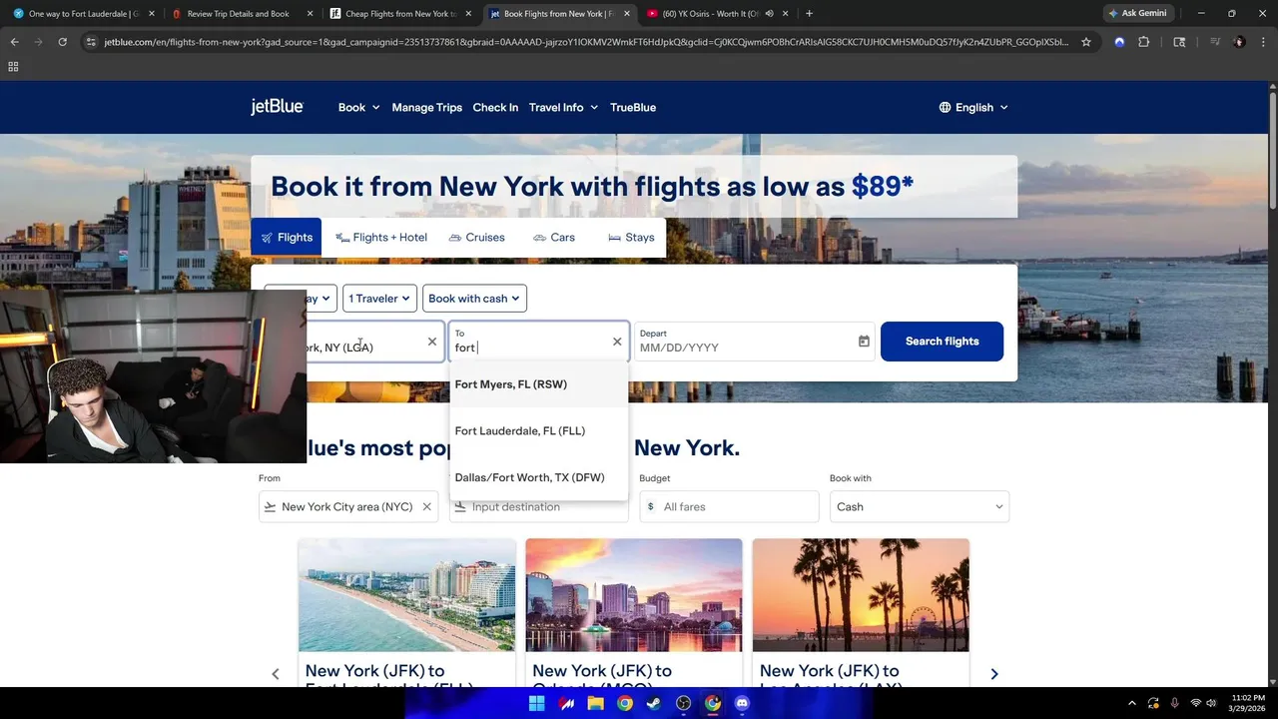Reload the page
The height and width of the screenshot is (719, 1278).
coord(62,42)
